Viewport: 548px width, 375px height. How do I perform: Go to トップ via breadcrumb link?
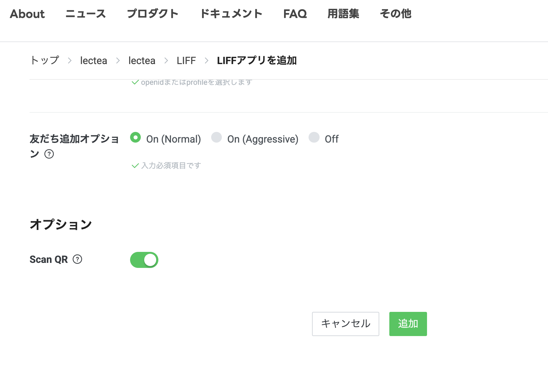[x=44, y=61]
